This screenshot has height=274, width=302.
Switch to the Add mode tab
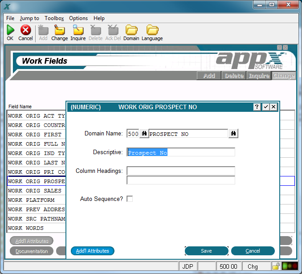tap(209, 76)
